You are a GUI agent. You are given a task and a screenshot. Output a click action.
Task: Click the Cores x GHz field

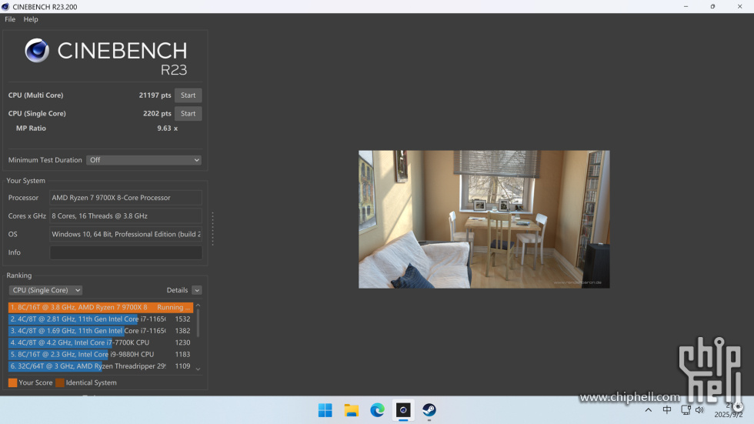pyautogui.click(x=125, y=215)
